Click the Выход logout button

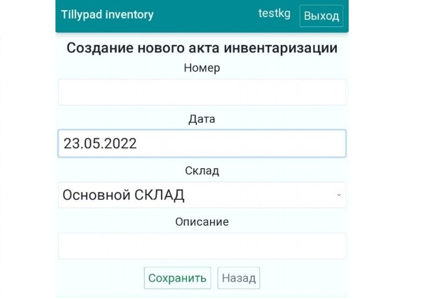(x=321, y=16)
